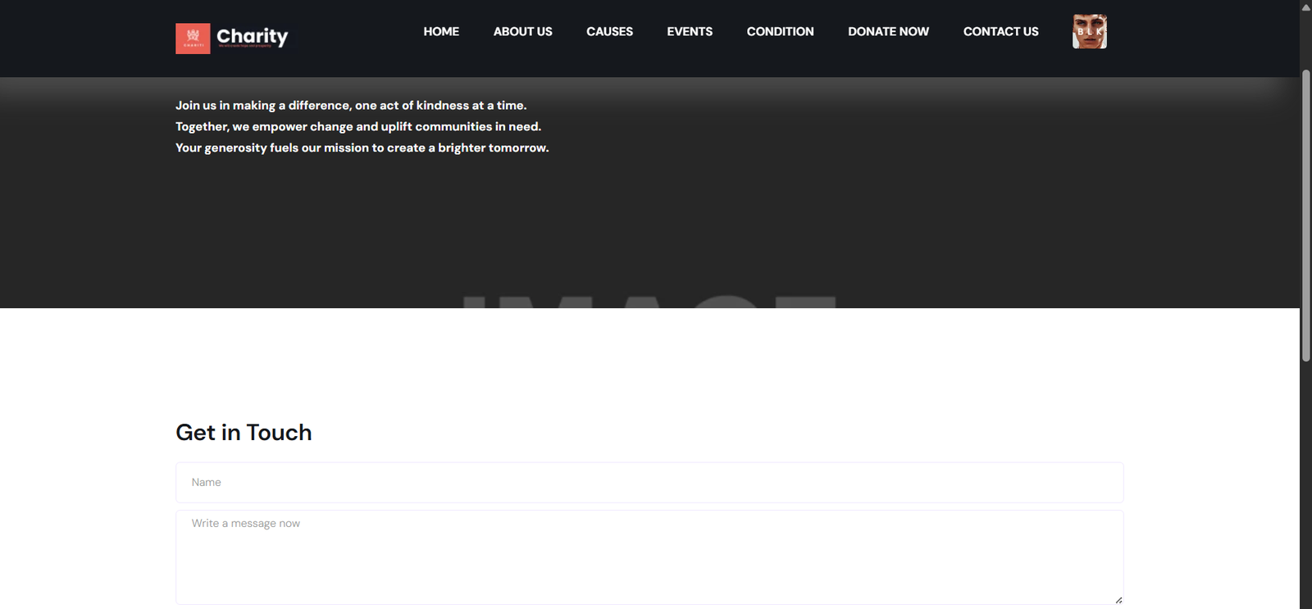Navigate to CAUSES
This screenshot has height=609, width=1312.
pos(609,32)
